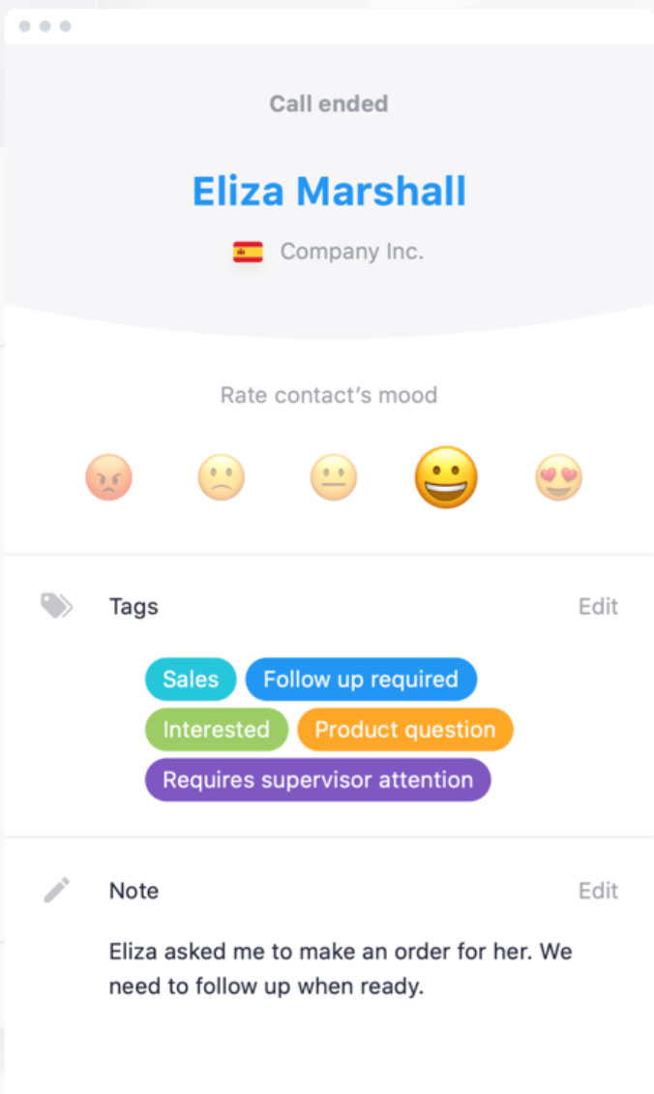Image resolution: width=654 pixels, height=1094 pixels.
Task: Choose the neutral face mood emoji
Action: 333,477
